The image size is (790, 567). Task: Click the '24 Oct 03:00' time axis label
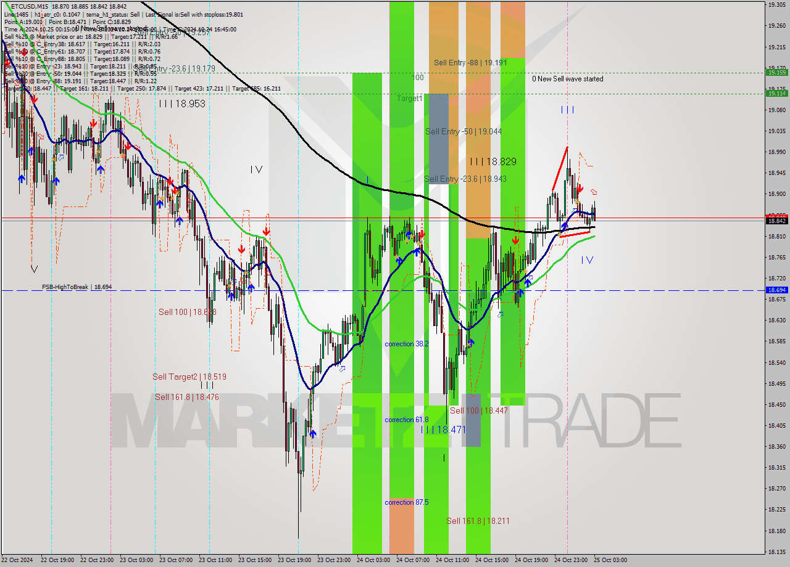(x=373, y=560)
